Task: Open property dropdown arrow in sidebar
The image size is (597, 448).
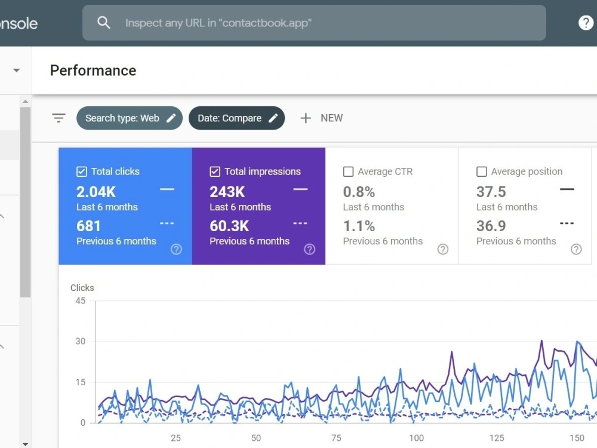Action: point(16,70)
